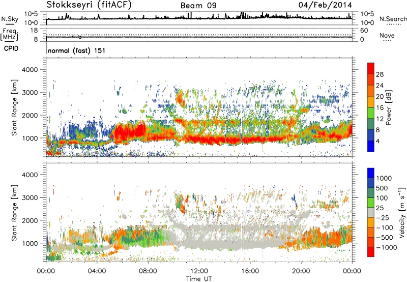Screen dimensions: 407x282
Task: Click the 'Freq. [MHz]' axis label
Action: 9,35
